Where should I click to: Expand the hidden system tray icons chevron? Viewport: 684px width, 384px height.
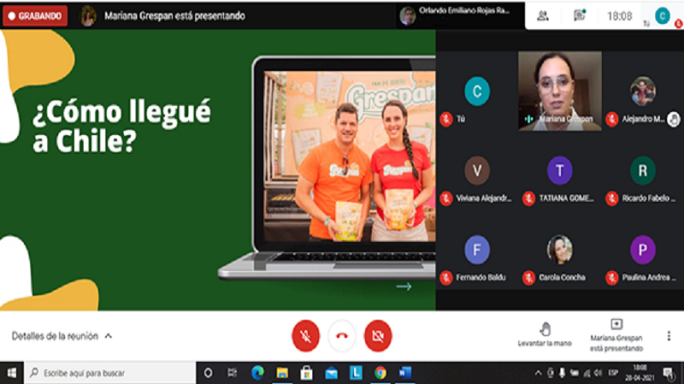click(x=538, y=373)
